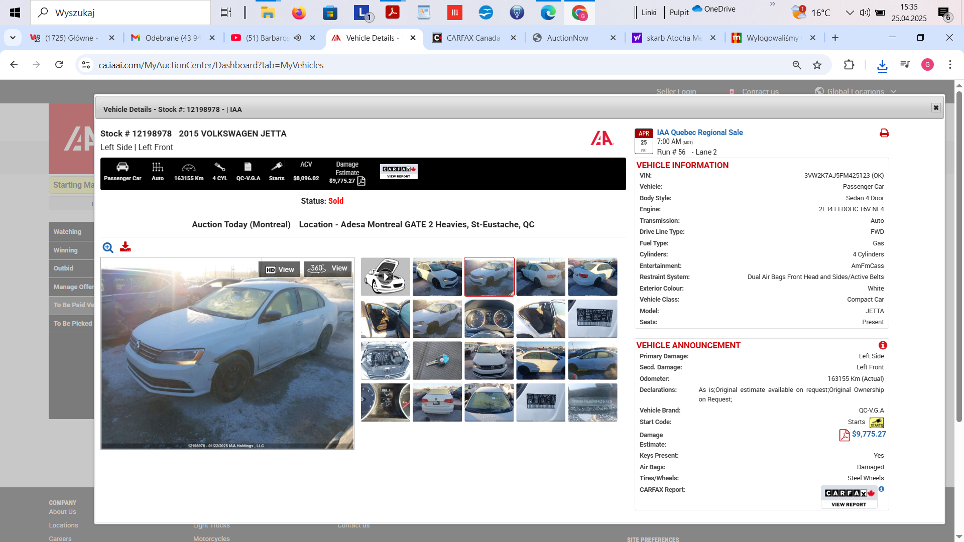Image resolution: width=964 pixels, height=542 pixels.
Task: Click Locations footer link
Action: pos(63,525)
